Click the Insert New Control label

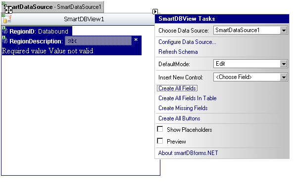click(181, 77)
